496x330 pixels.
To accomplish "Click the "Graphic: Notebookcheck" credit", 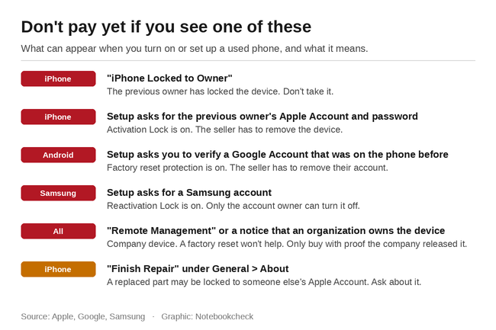I will 208,316.
